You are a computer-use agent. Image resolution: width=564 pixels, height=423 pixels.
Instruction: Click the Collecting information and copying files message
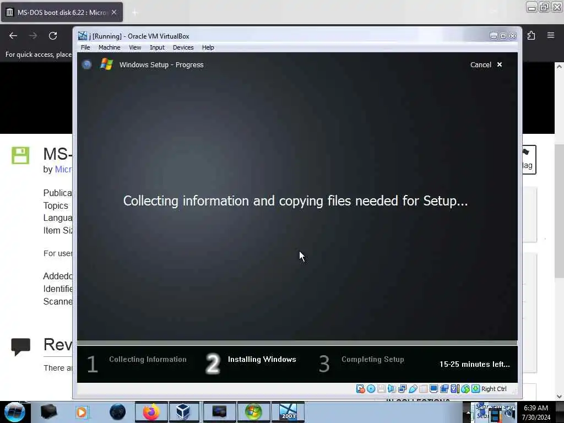pyautogui.click(x=295, y=200)
